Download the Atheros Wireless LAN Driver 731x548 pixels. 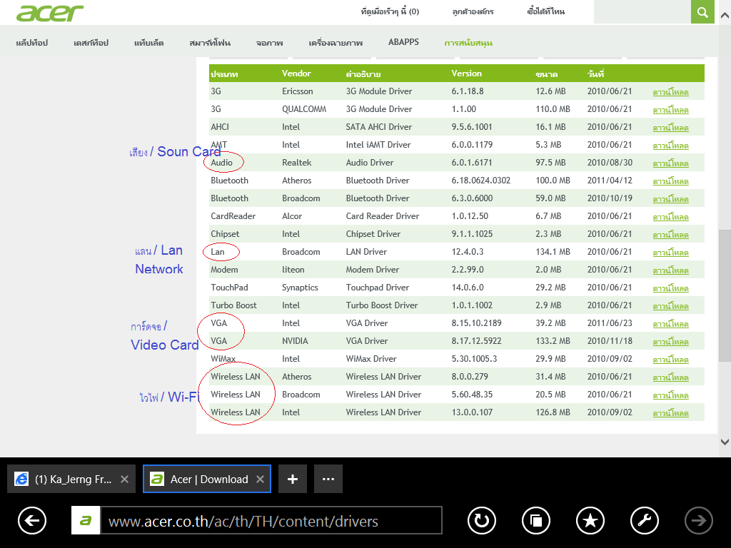pos(670,377)
